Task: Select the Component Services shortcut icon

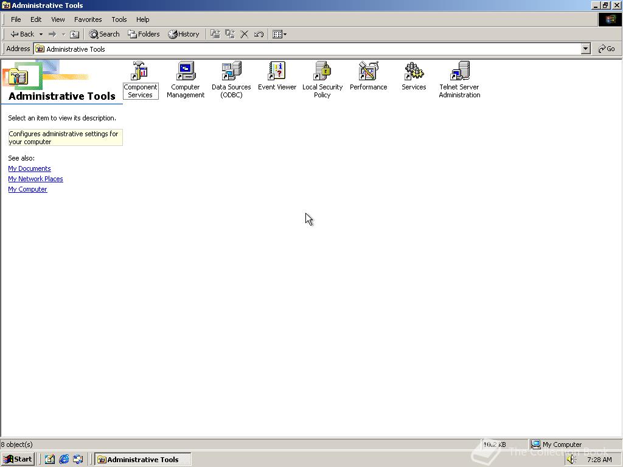Action: click(x=140, y=71)
